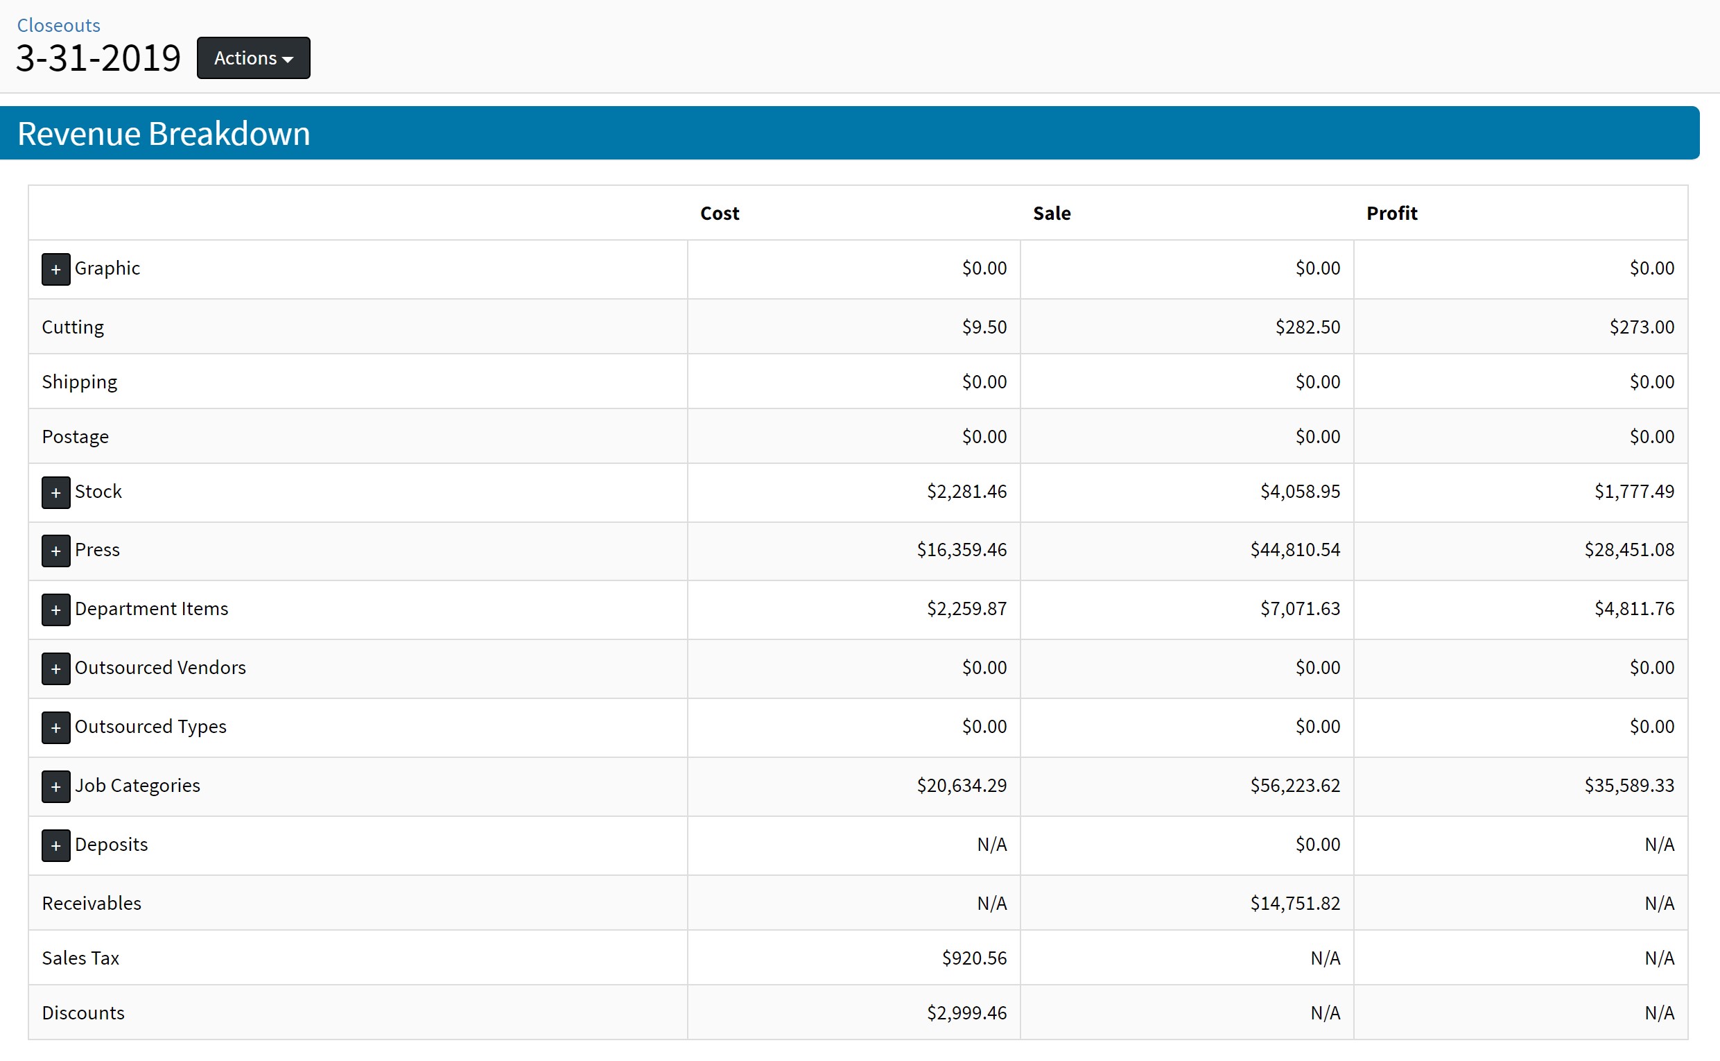
Task: Click the 3-31-2019 page title
Action: [98, 58]
